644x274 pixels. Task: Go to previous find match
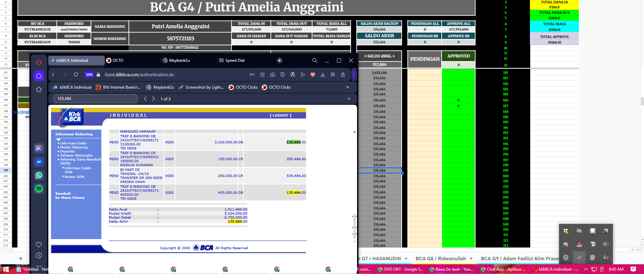click(x=145, y=99)
